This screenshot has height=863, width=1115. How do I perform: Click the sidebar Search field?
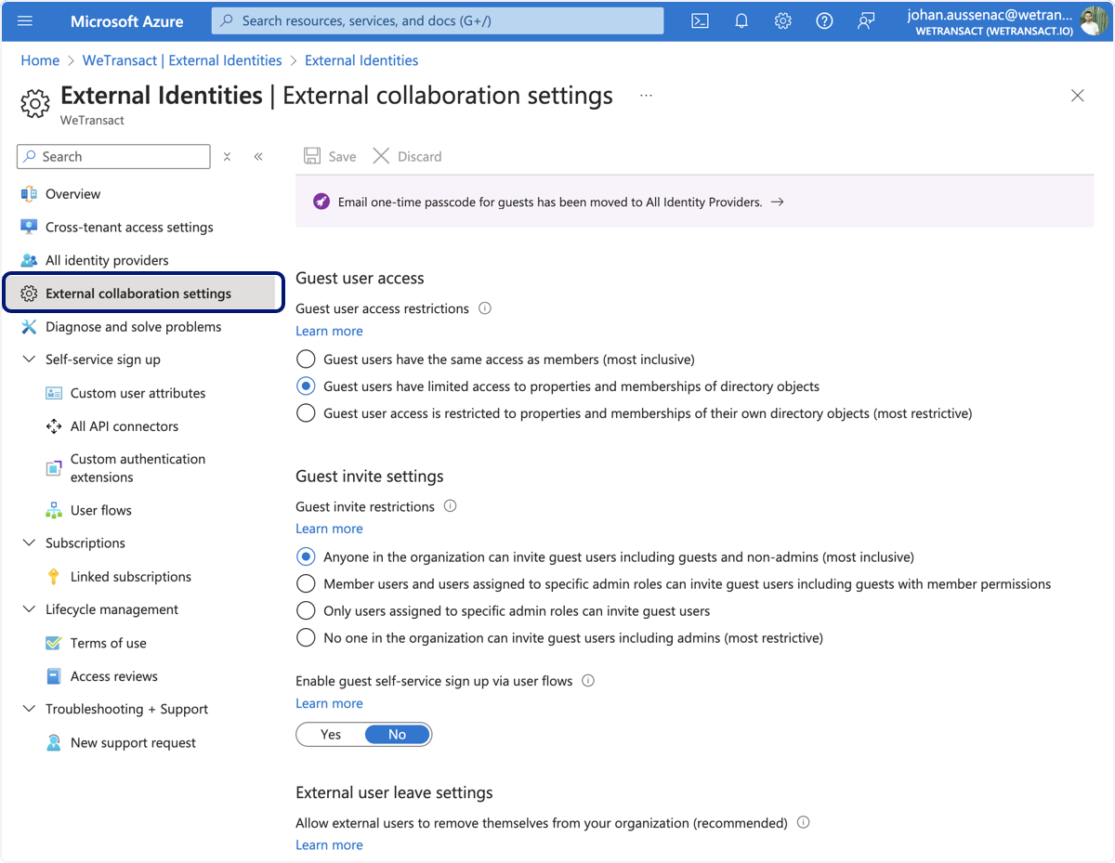pos(113,157)
